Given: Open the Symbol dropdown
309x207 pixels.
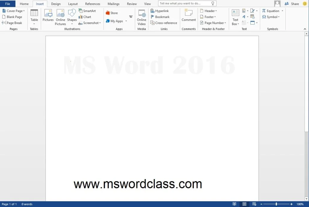Looking at the screenshot, I should point(271,17).
